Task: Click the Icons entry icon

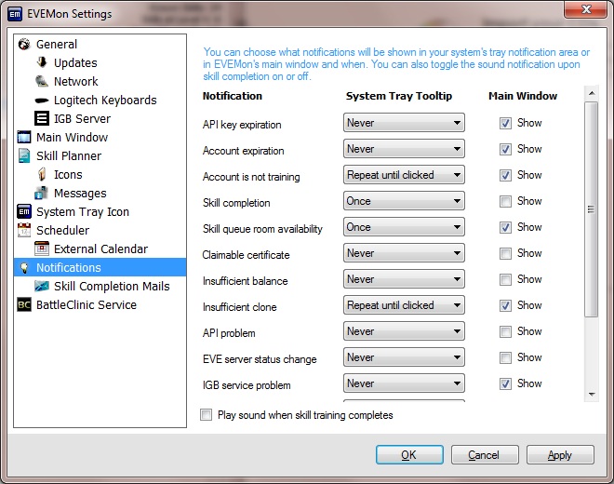Action: pos(42,174)
